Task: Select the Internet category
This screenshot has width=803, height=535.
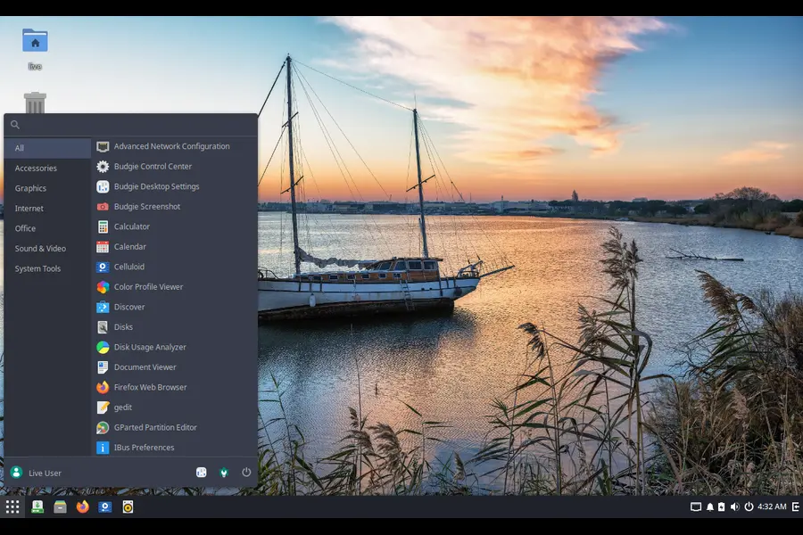Action: click(29, 208)
